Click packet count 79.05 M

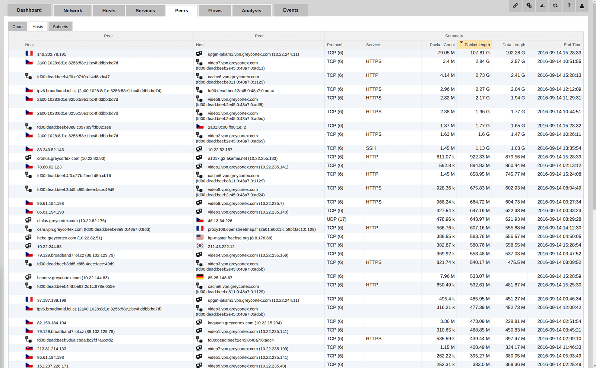coord(446,53)
